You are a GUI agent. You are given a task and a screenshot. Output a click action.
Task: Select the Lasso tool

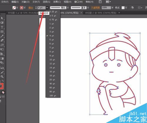tap(2, 23)
